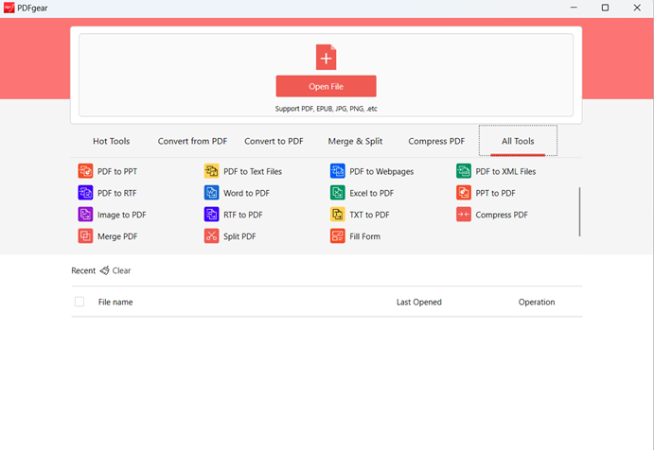Screen dimensions: 654x450
Task: Click the PPT to PDF icon
Action: tap(464, 193)
